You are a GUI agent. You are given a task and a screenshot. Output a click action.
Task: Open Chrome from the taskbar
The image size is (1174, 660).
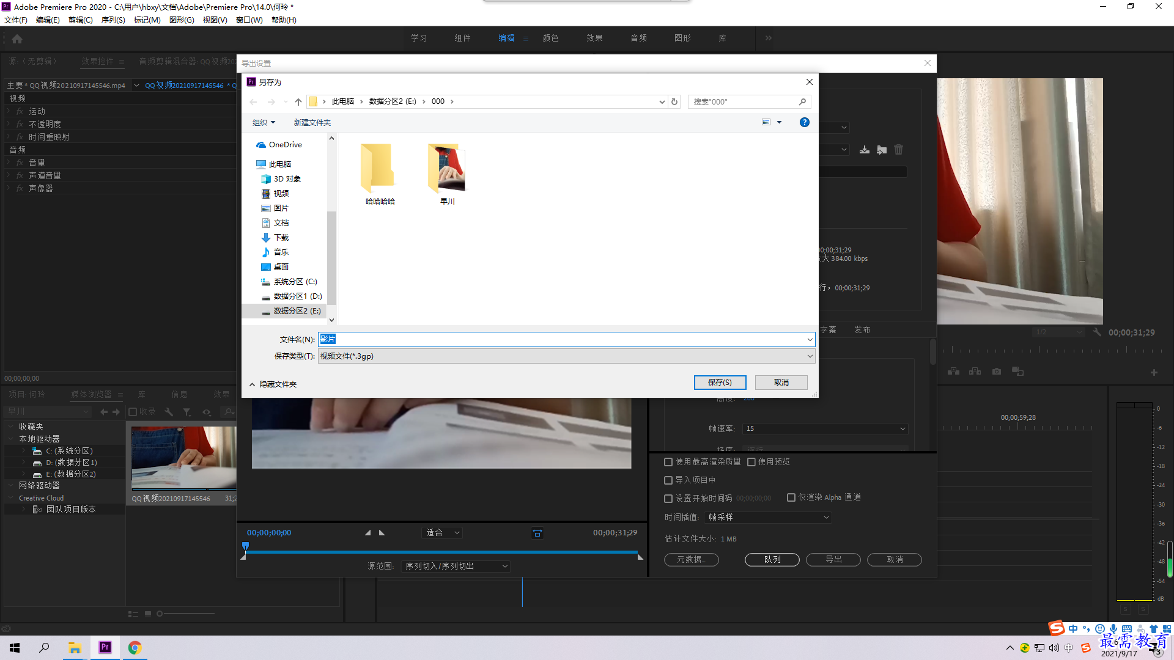135,648
